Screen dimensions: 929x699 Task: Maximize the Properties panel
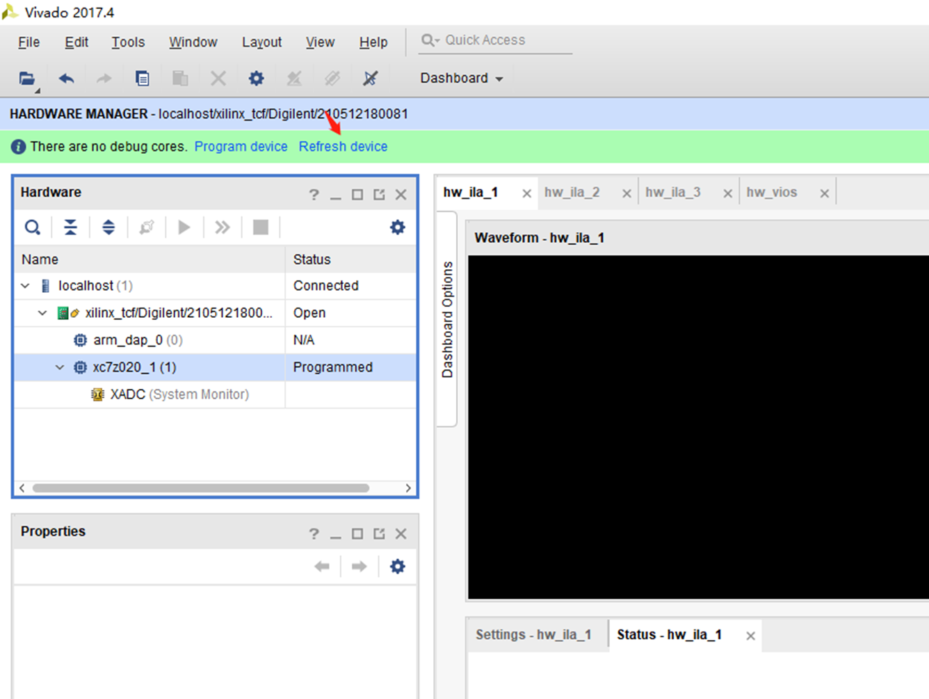pyautogui.click(x=357, y=534)
